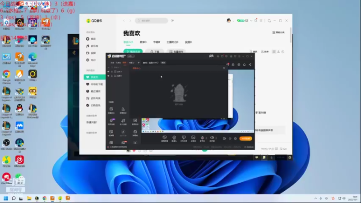361x203 pixels.
Task: Switch to 主播电台0 tab
Action: tap(172, 42)
